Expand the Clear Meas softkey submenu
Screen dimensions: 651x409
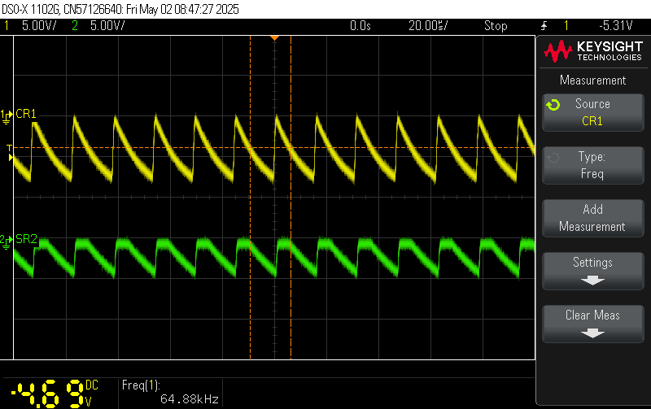point(592,323)
